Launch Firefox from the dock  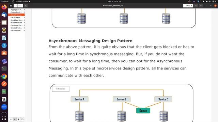pos(4,7)
